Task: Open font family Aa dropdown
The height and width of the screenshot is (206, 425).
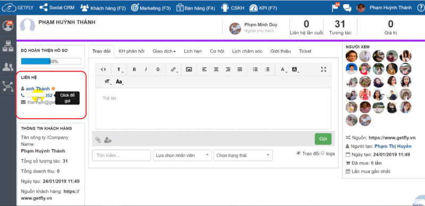Action: (119, 82)
